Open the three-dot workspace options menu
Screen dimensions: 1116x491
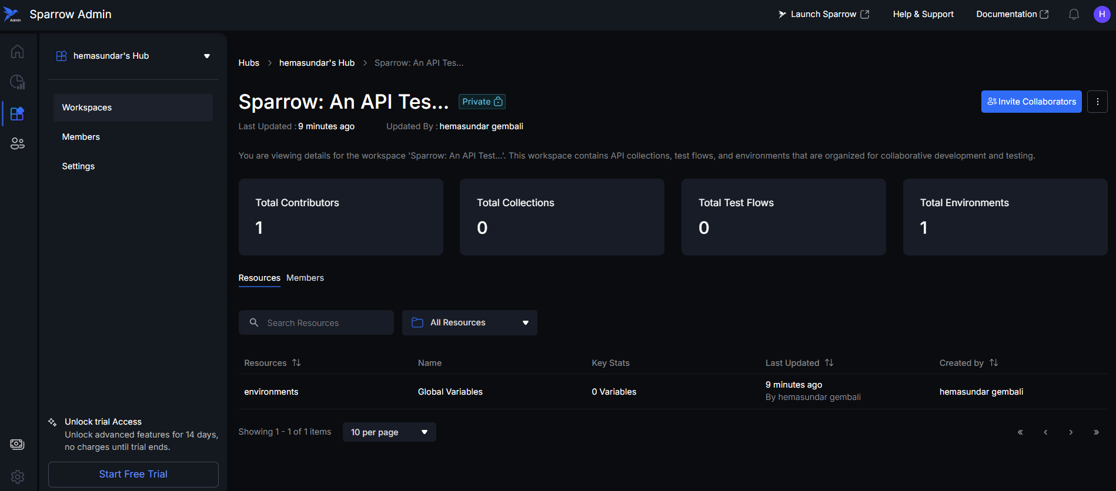[1097, 102]
